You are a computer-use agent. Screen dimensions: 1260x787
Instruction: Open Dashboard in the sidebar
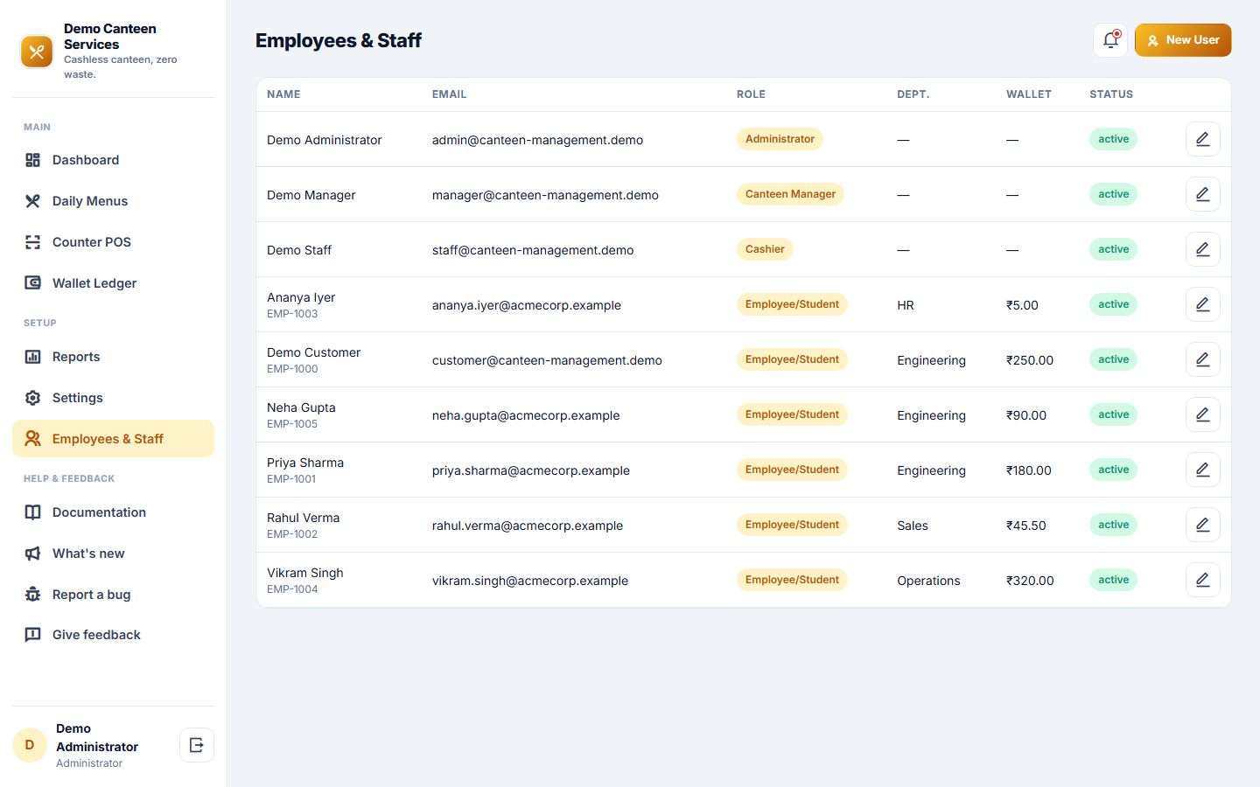point(113,160)
